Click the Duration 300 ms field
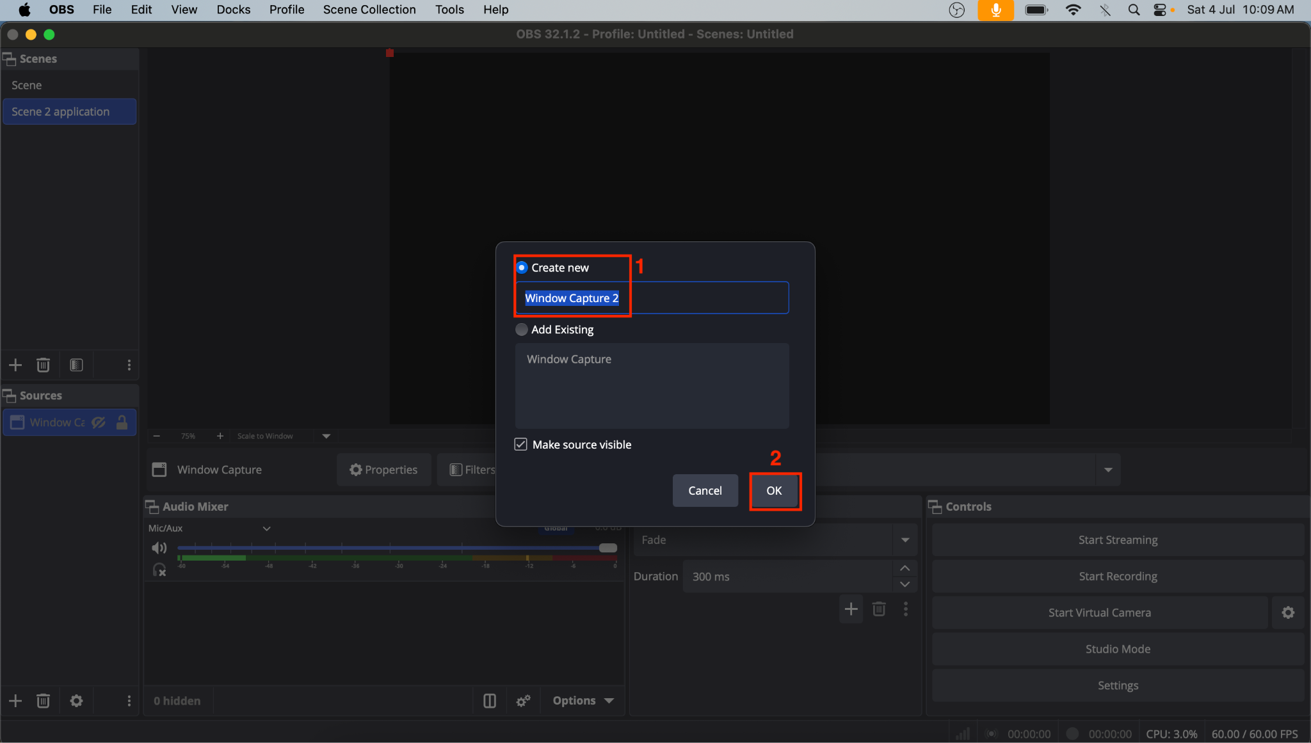1311x743 pixels. [x=787, y=577]
